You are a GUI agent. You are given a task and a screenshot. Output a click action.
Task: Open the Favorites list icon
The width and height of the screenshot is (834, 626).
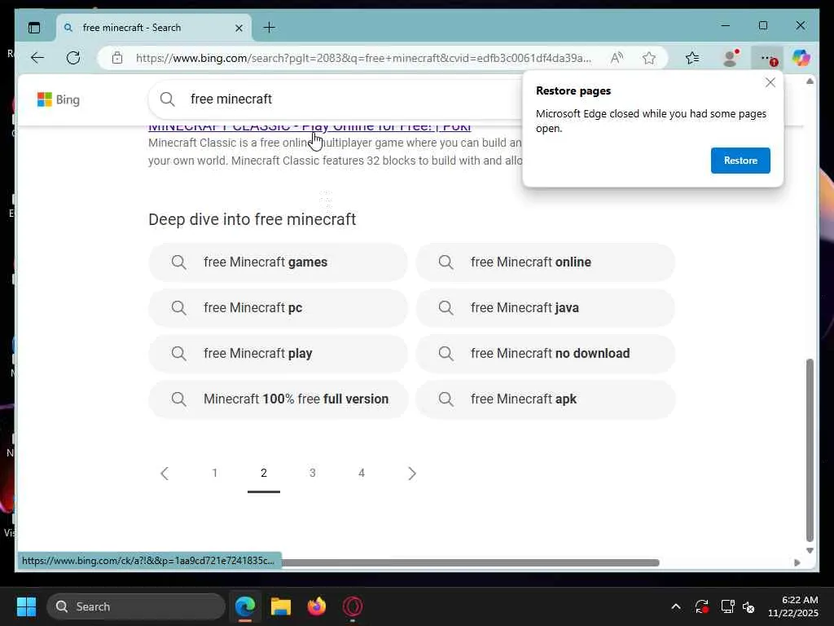click(692, 58)
